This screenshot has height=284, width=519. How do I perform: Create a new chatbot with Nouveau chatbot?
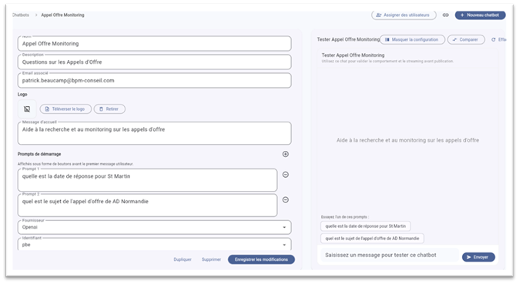click(x=480, y=15)
